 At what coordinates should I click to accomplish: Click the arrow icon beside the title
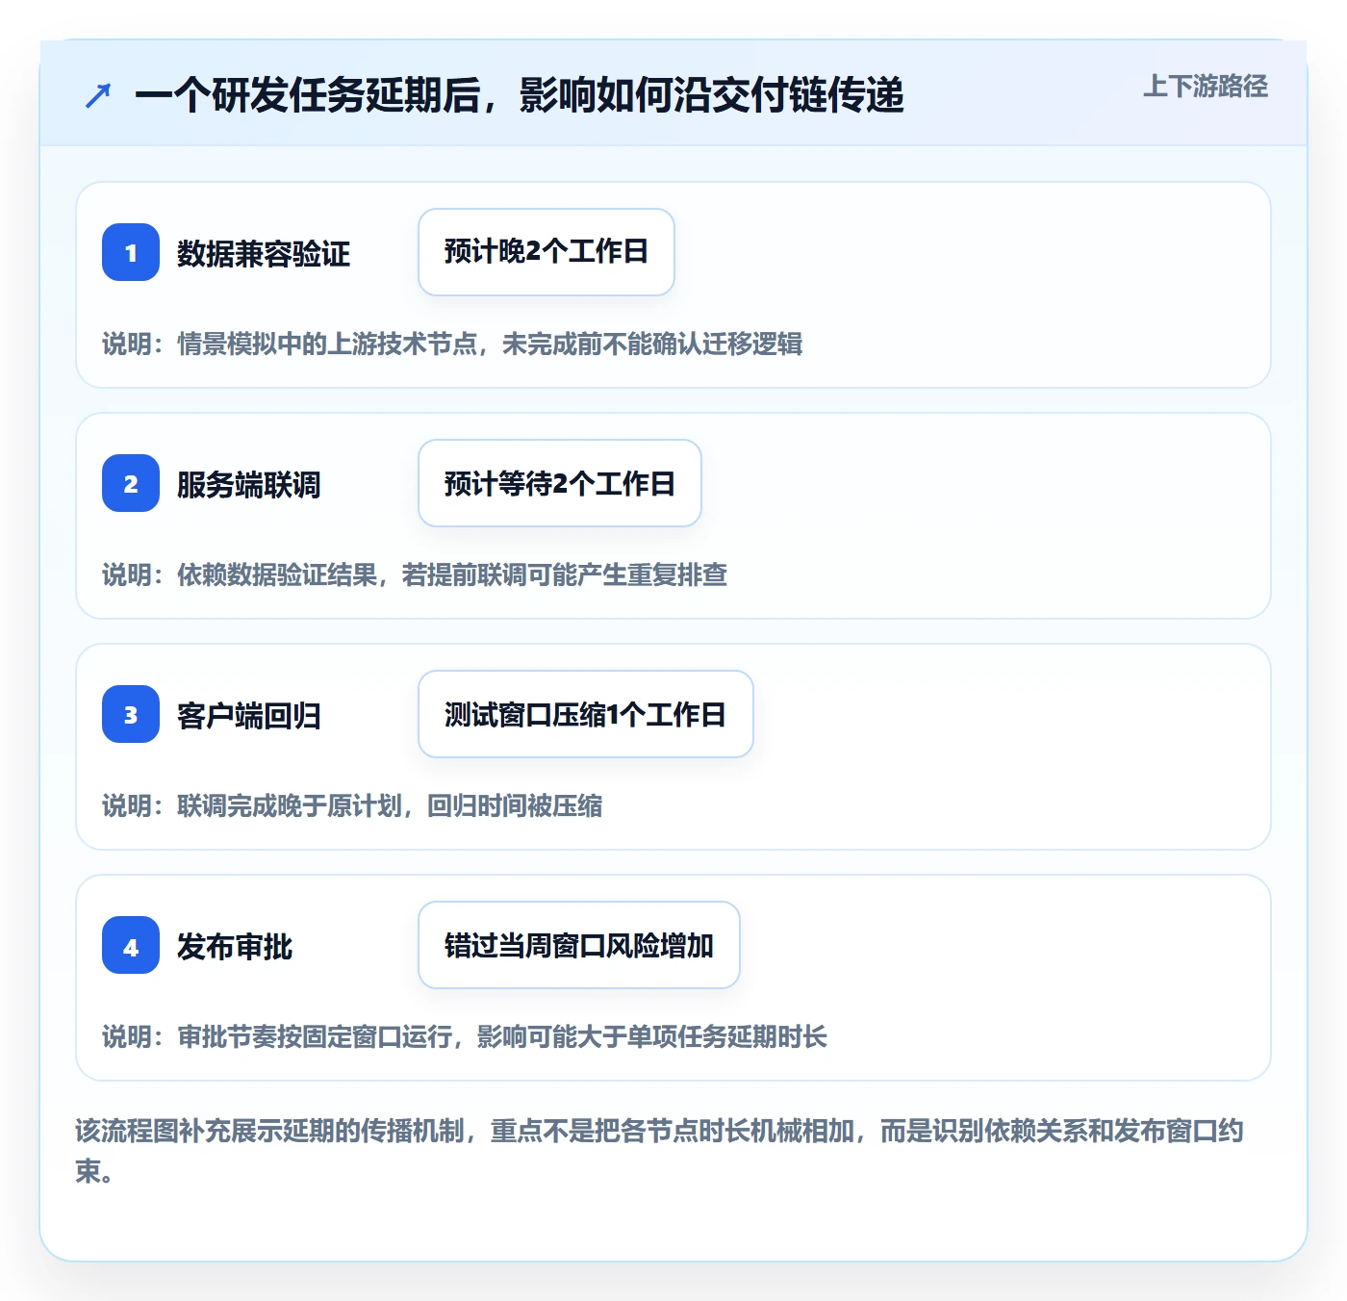(98, 95)
